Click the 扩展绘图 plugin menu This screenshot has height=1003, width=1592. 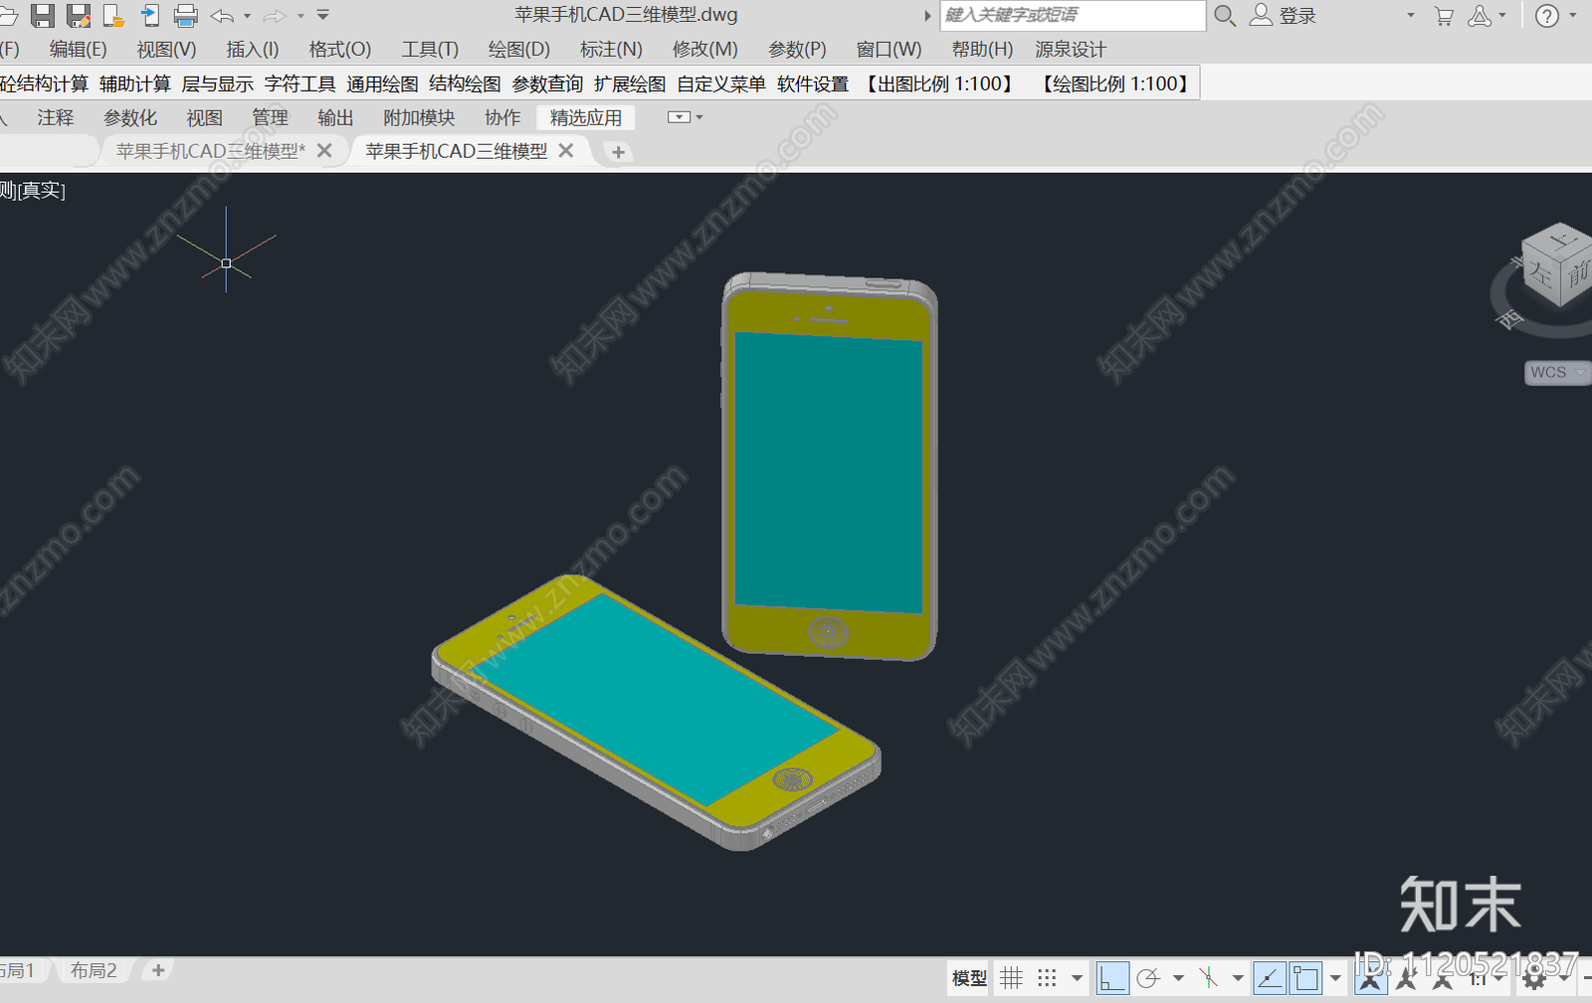coord(631,84)
